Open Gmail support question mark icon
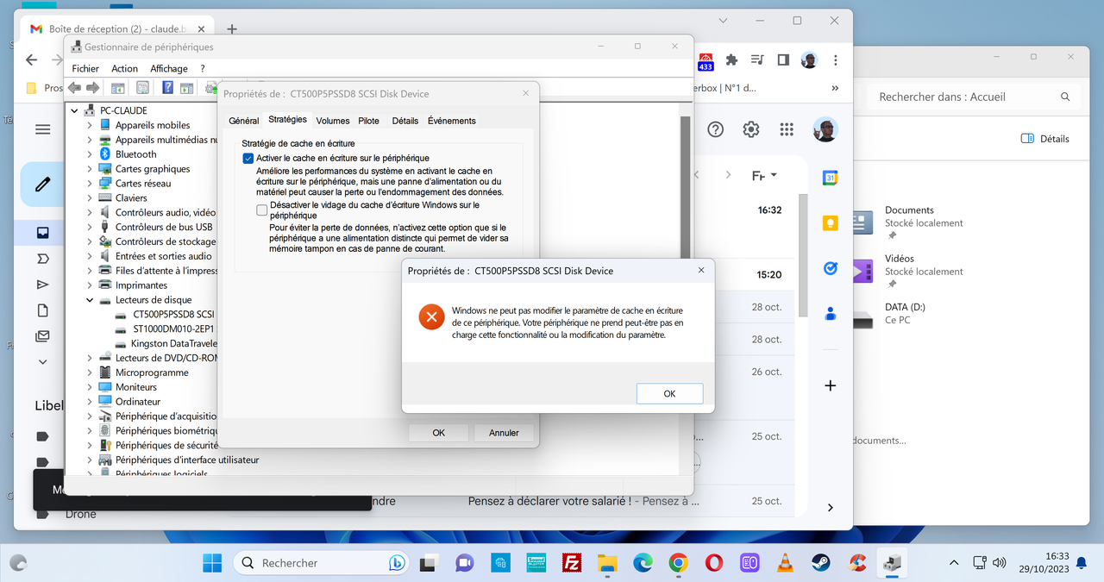Screen dimensions: 1104x582 click(x=715, y=129)
